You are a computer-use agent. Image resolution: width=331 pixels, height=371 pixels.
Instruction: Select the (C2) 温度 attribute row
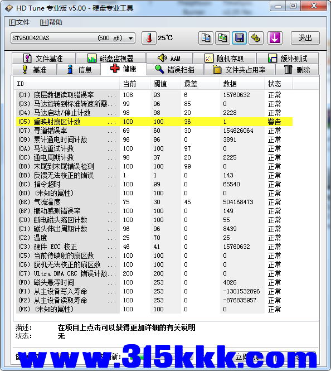coord(154,238)
